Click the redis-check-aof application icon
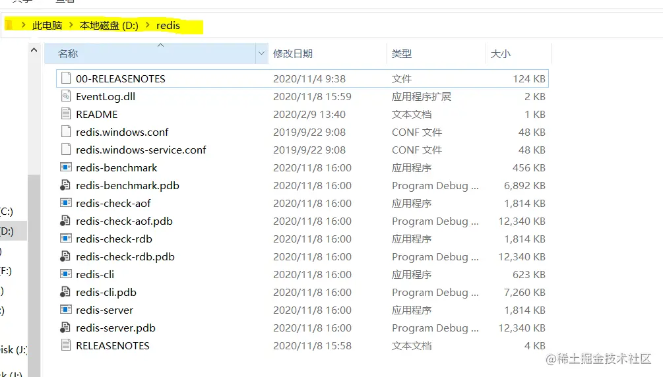Viewport: 663px width, 377px height. [65, 203]
